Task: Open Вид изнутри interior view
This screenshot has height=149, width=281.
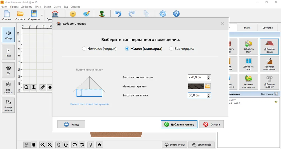Action: click(8, 87)
